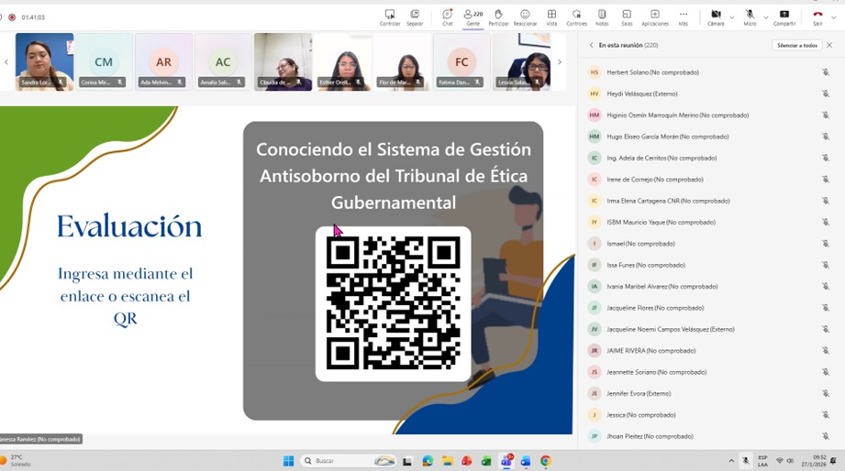
Task: Select participant Issa Funes
Action: click(710, 265)
